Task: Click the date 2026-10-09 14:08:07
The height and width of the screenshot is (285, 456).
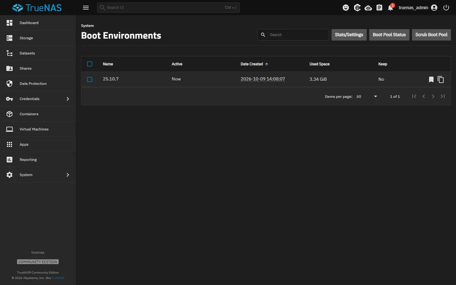Action: [x=263, y=79]
